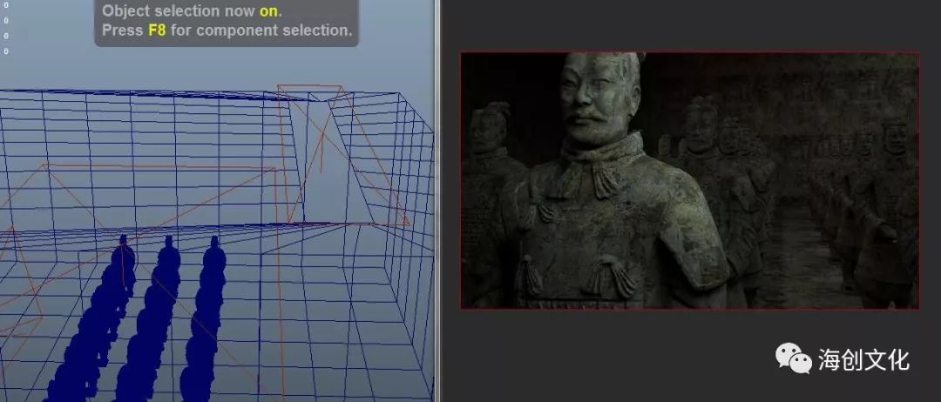Select the rightmost column of warrior models
Image resolution: width=941 pixels, height=402 pixels.
202,331
